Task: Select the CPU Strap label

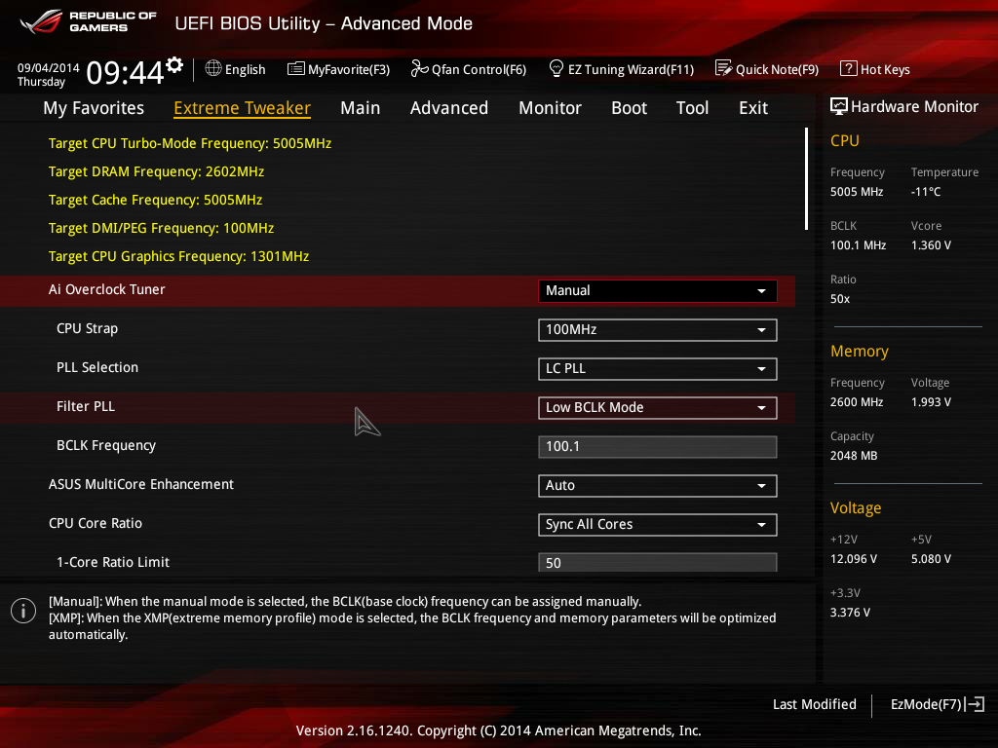Action: 87,329
